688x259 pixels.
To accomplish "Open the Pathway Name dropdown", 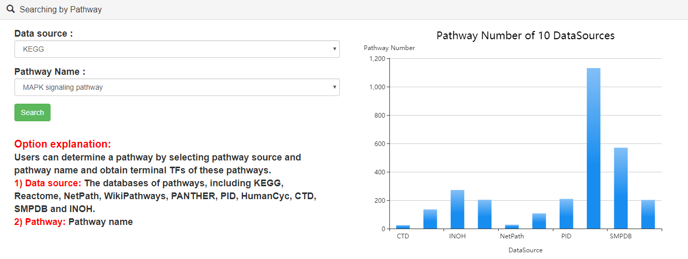I will click(x=177, y=87).
